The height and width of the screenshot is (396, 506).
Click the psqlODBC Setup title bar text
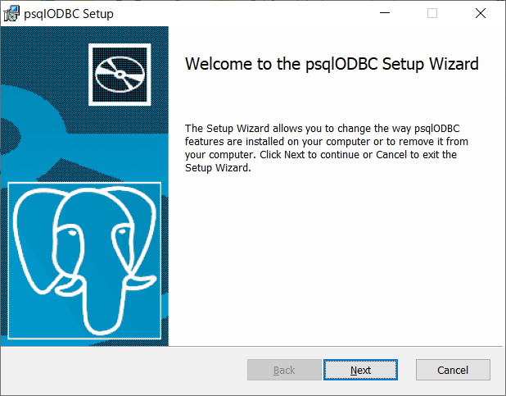tap(69, 14)
